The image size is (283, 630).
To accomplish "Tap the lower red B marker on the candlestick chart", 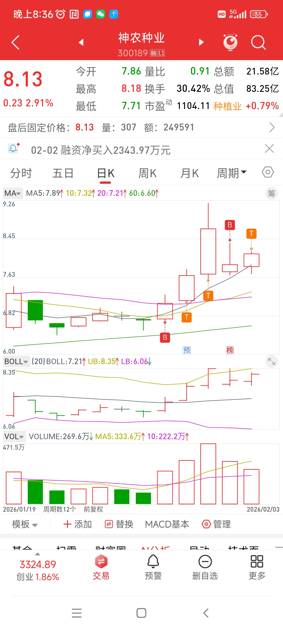I will click(x=165, y=338).
